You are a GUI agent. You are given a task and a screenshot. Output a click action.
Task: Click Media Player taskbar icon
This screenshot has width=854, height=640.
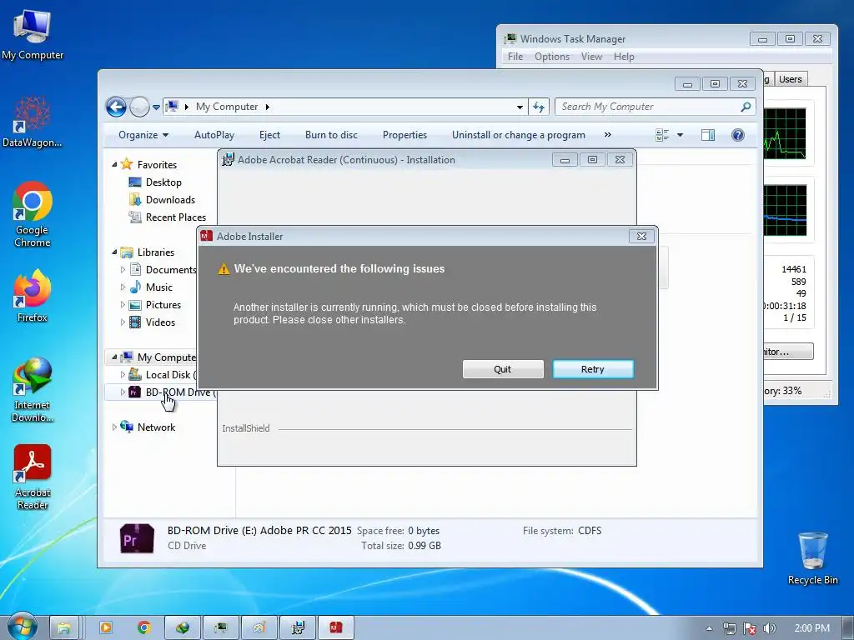tap(106, 628)
